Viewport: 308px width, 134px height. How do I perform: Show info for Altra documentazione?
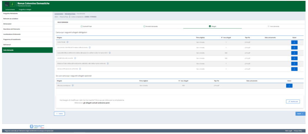pos(72,85)
